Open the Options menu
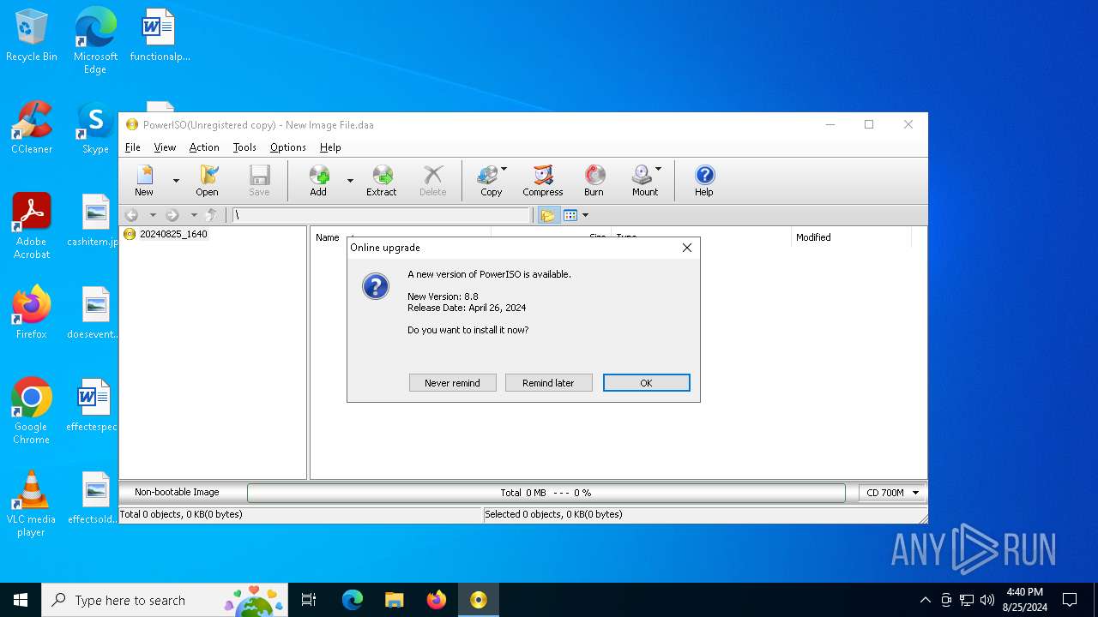The width and height of the screenshot is (1098, 617). pyautogui.click(x=288, y=147)
